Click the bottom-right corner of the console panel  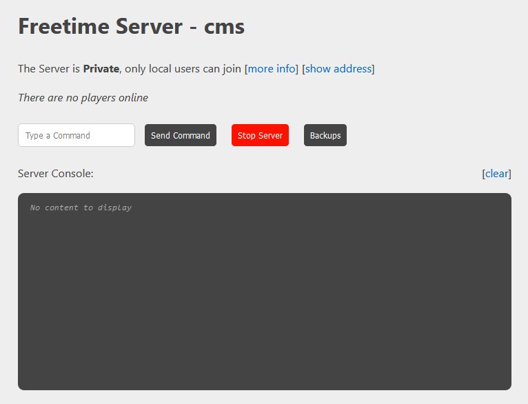[505, 384]
